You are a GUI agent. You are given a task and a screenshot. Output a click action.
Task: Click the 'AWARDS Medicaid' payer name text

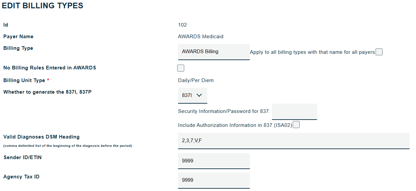[201, 37]
